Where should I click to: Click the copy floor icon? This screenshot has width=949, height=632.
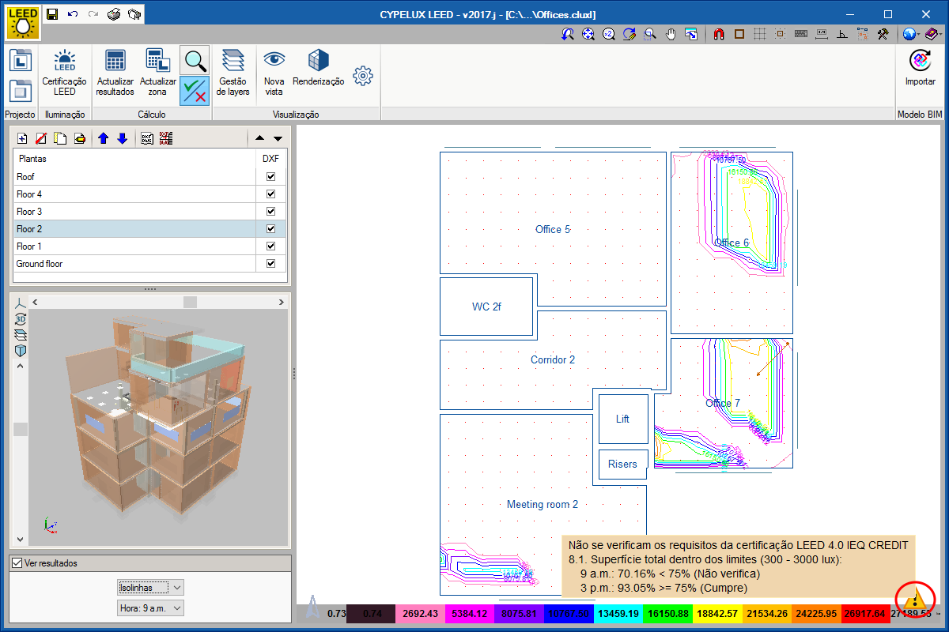click(60, 138)
